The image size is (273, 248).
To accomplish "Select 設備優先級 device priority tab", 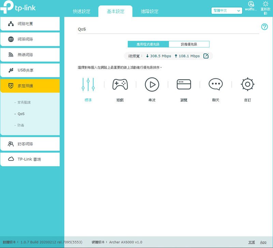I will pyautogui.click(x=189, y=44).
